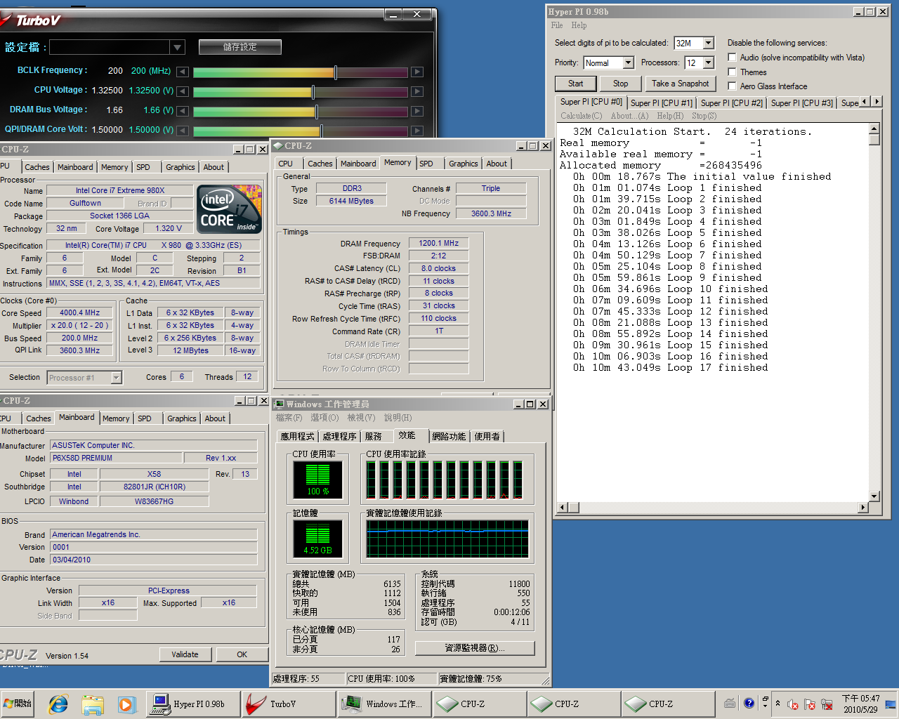Image resolution: width=899 pixels, height=719 pixels.
Task: Click the Intel Core i7 inside logo
Action: (x=230, y=209)
